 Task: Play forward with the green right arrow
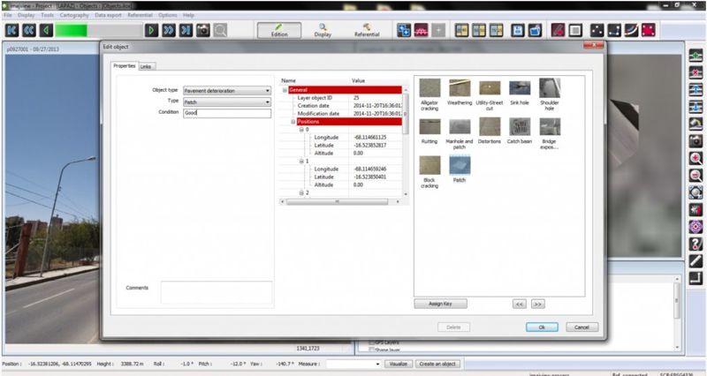click(151, 31)
